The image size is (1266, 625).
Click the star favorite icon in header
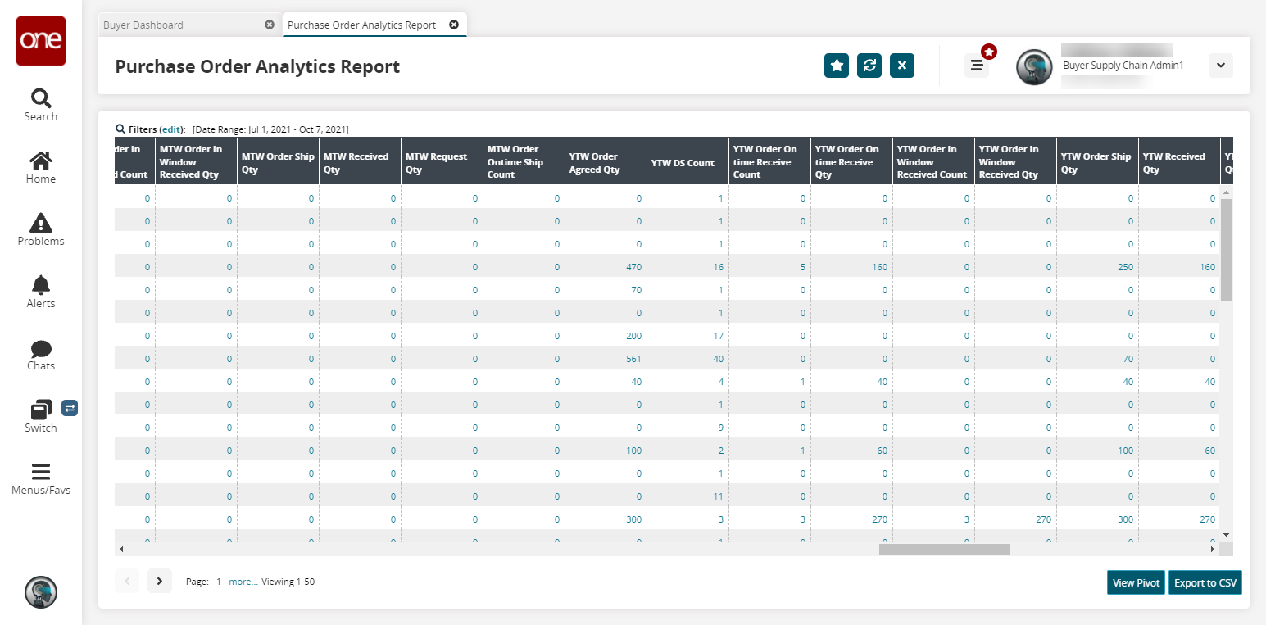coord(836,66)
